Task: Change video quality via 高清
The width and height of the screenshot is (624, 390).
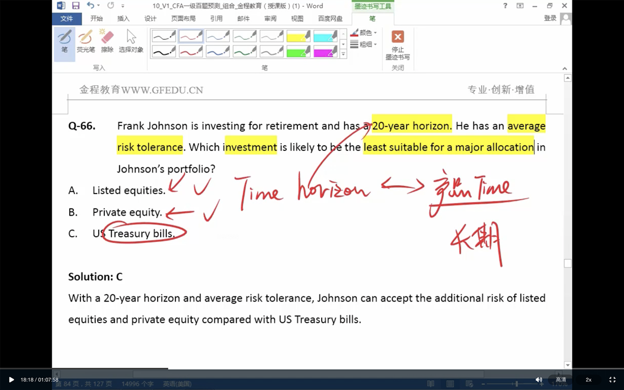Action: (560, 380)
